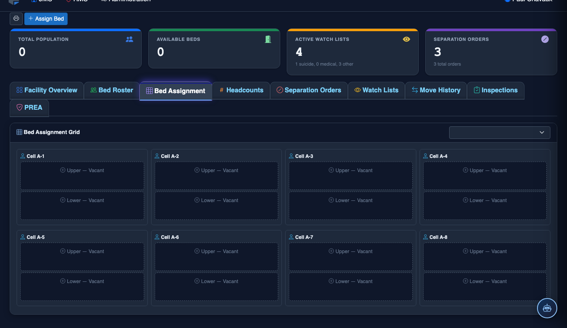Click the '1 suicide, 0 medical, 3 other' text

point(324,64)
